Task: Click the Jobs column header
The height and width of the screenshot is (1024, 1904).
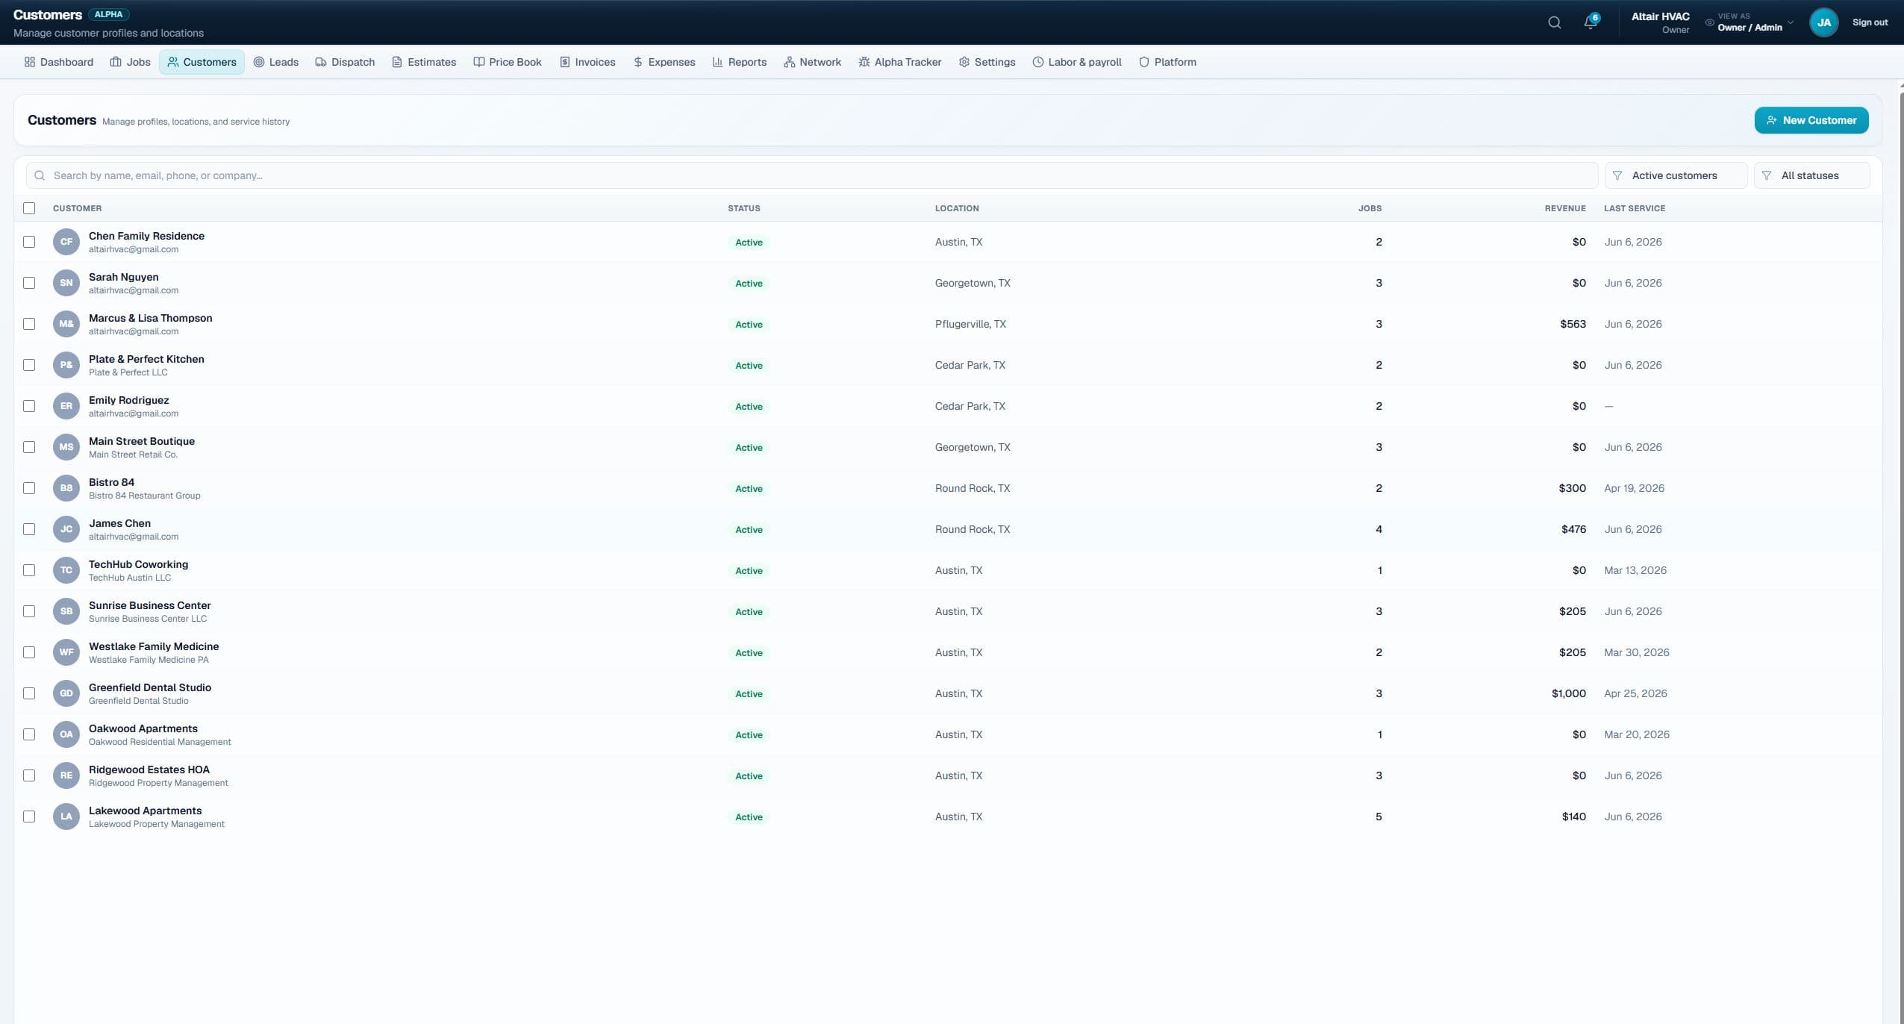Action: pyautogui.click(x=1370, y=208)
